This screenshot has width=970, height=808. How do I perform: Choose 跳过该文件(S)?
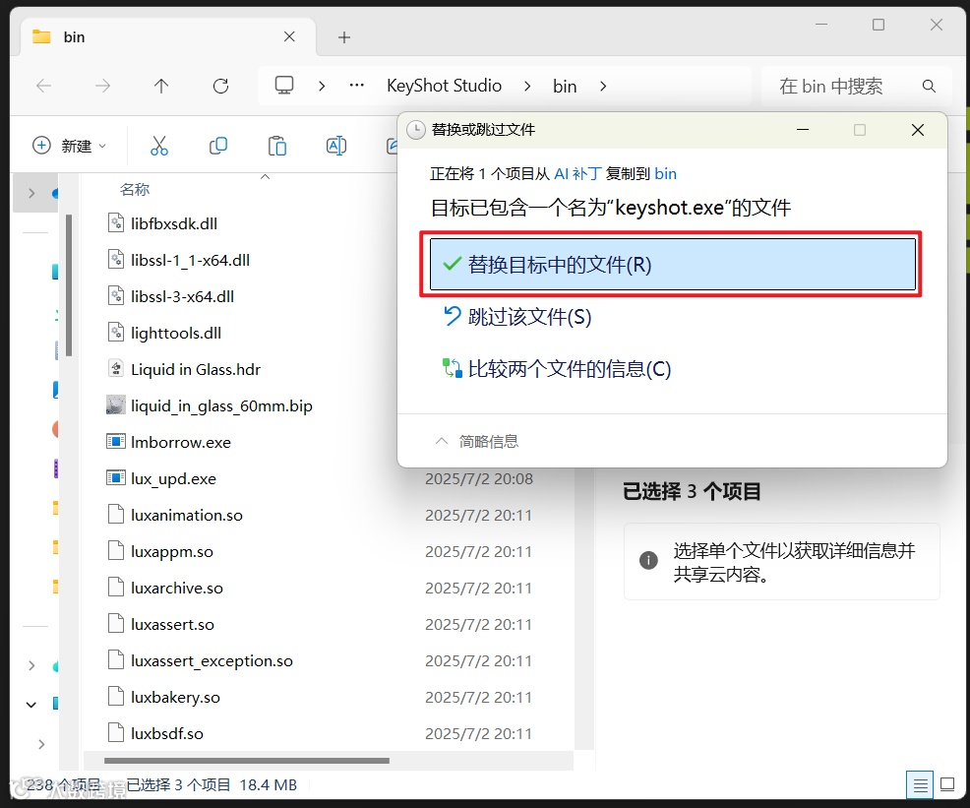click(x=517, y=317)
